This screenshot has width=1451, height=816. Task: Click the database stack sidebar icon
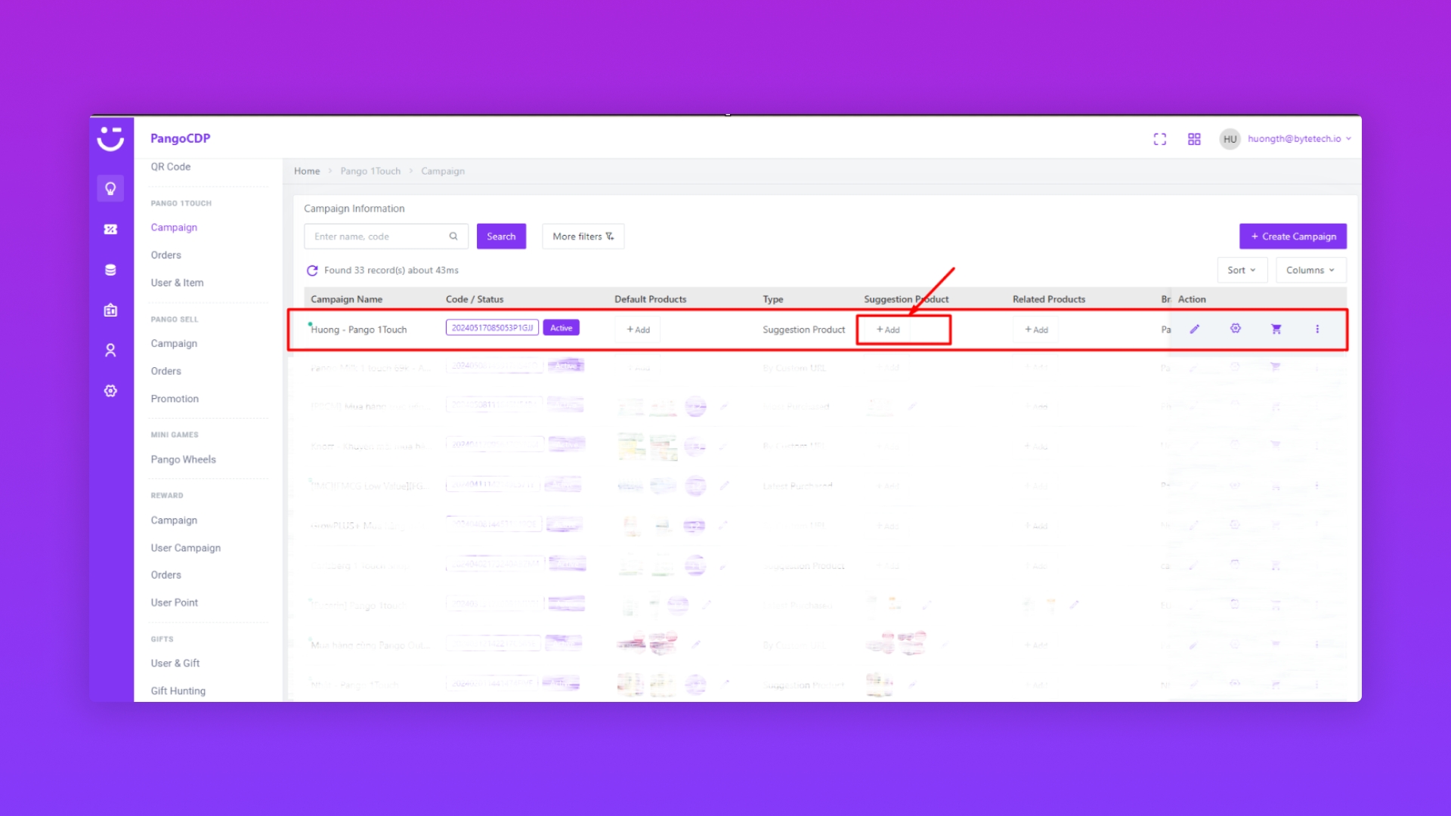110,270
